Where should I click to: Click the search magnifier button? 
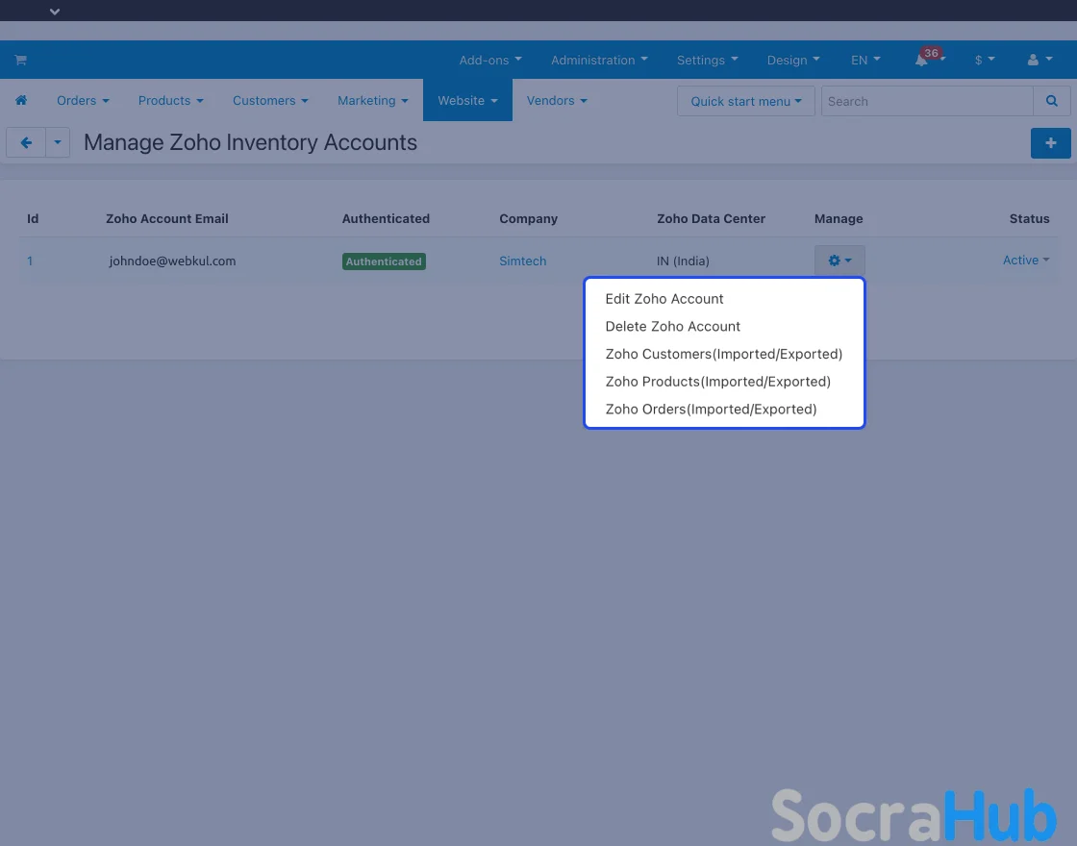(x=1051, y=101)
